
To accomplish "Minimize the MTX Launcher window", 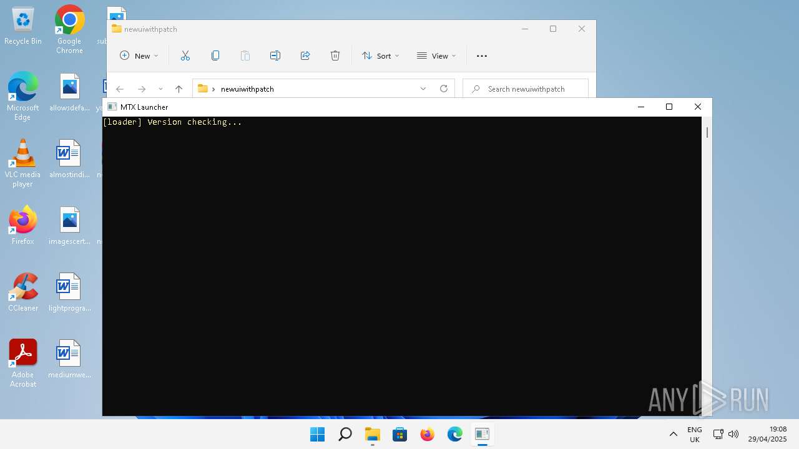I will tap(640, 107).
